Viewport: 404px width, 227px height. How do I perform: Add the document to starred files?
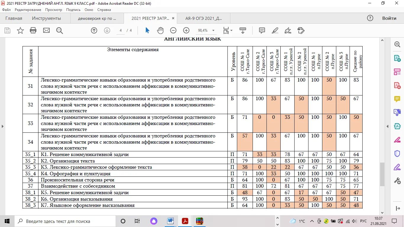pos(20,30)
